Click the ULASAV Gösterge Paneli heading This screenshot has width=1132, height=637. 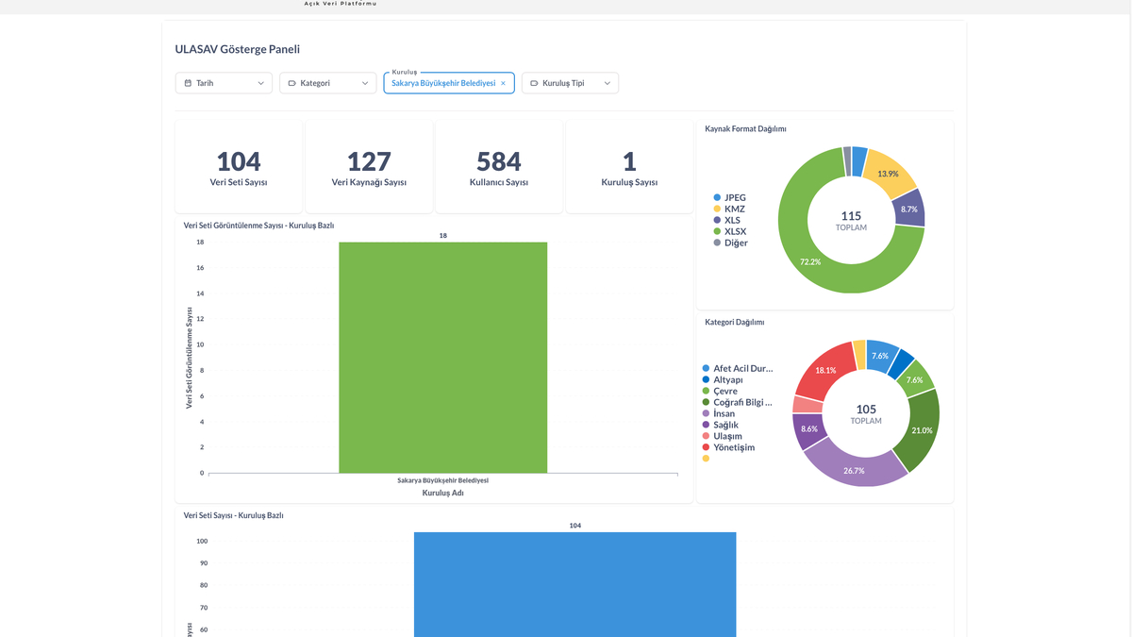[x=238, y=49]
